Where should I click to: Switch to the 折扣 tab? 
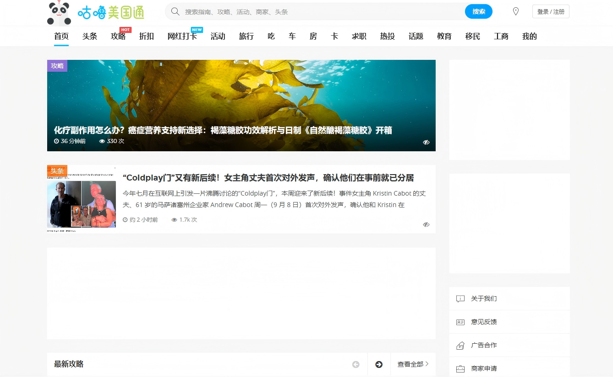[147, 37]
